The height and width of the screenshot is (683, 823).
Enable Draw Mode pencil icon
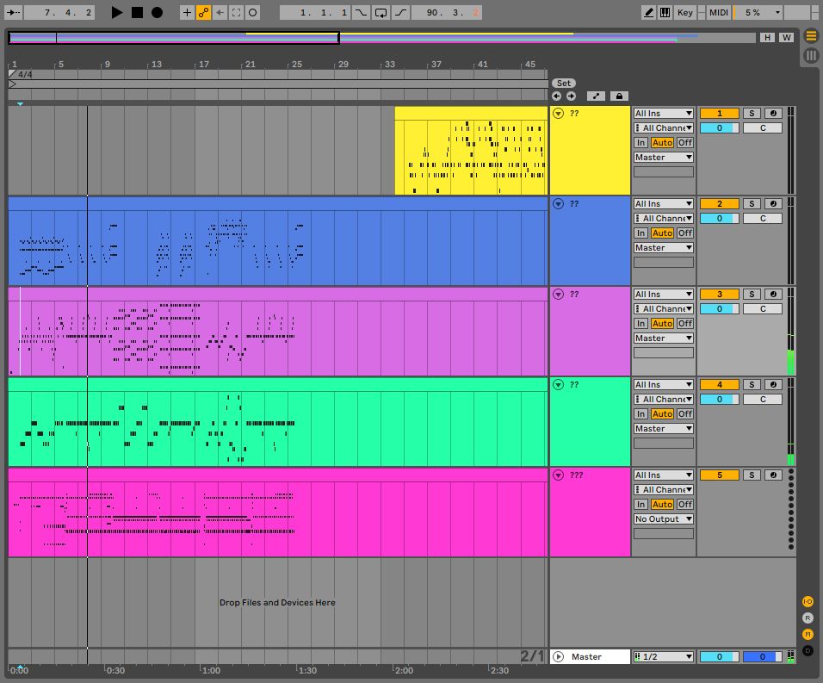[649, 13]
